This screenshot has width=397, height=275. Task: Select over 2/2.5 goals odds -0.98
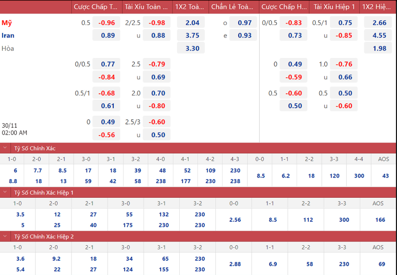click(157, 23)
